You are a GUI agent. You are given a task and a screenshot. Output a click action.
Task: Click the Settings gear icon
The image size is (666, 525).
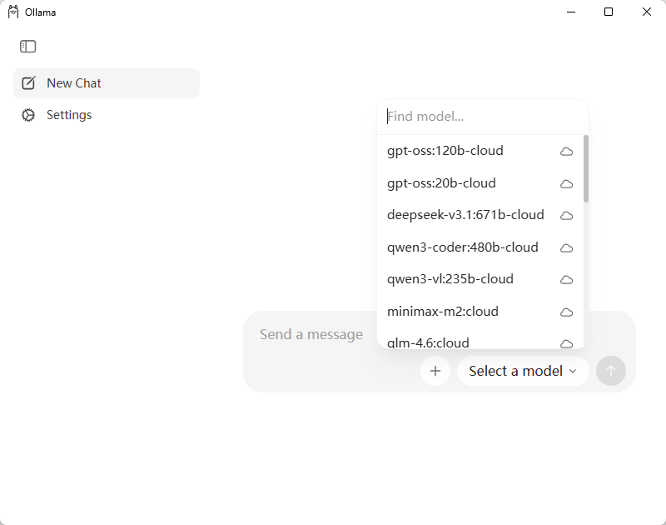(x=28, y=115)
